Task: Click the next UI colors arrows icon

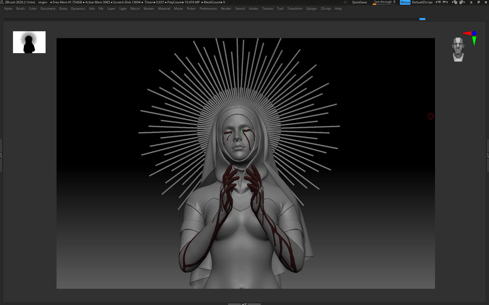Action: [445, 2]
